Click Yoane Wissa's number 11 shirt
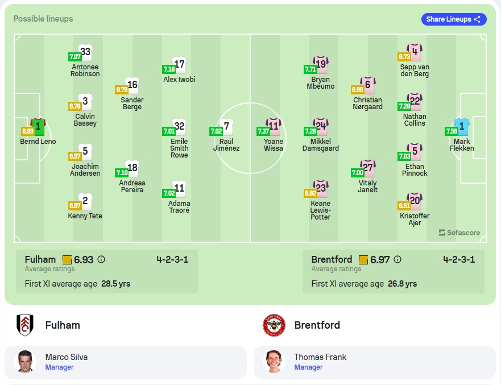The image size is (501, 385). click(x=274, y=126)
